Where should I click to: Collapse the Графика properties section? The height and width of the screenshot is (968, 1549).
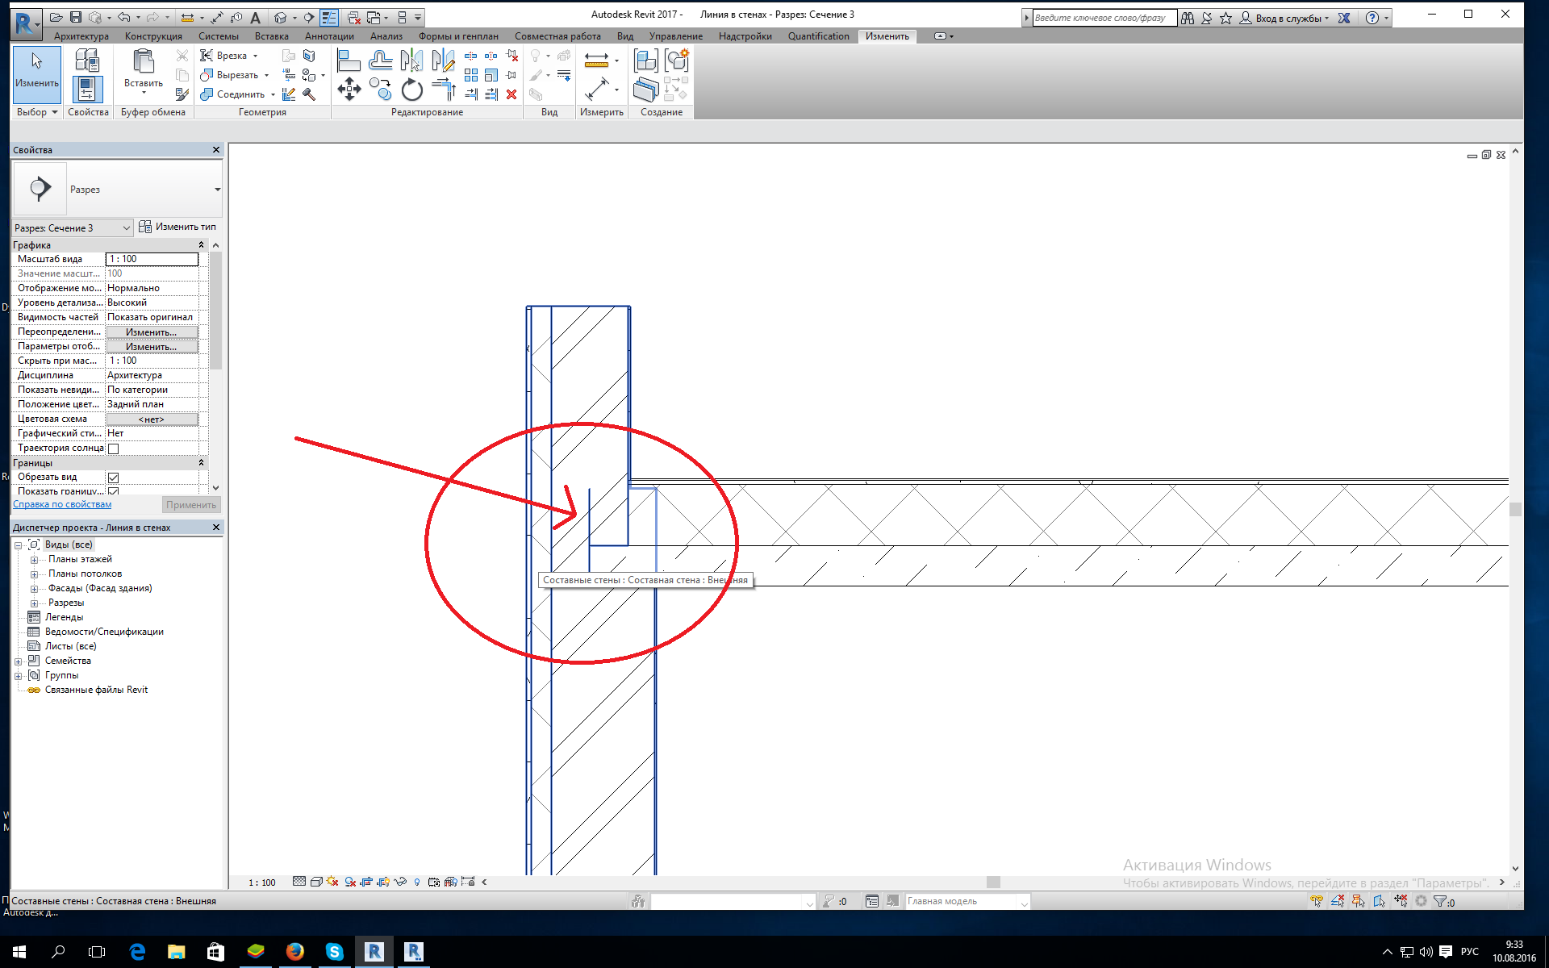[201, 245]
